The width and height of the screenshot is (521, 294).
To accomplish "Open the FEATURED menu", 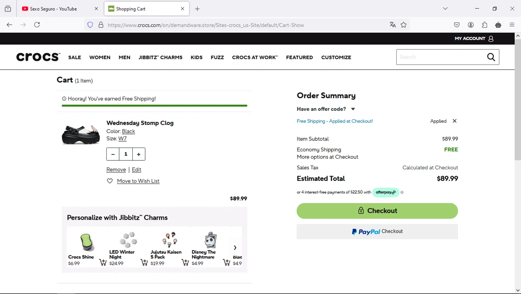I will (299, 57).
